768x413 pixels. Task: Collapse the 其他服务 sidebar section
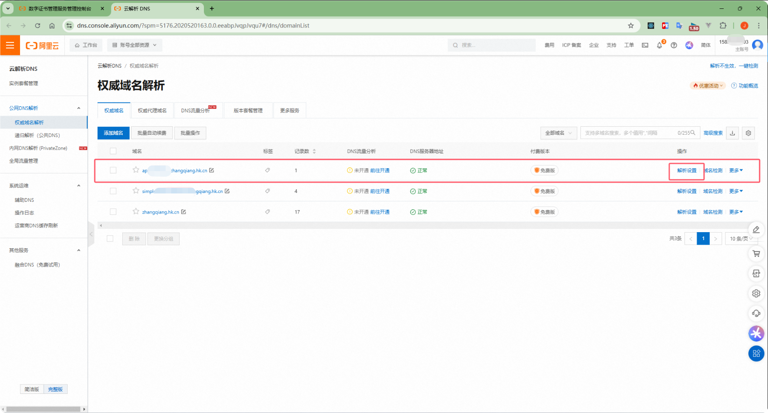point(78,250)
